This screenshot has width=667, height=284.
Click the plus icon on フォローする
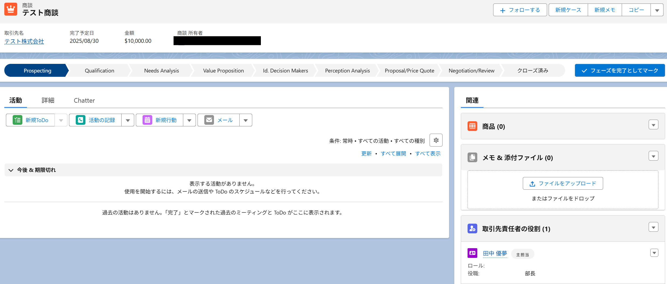pos(502,10)
